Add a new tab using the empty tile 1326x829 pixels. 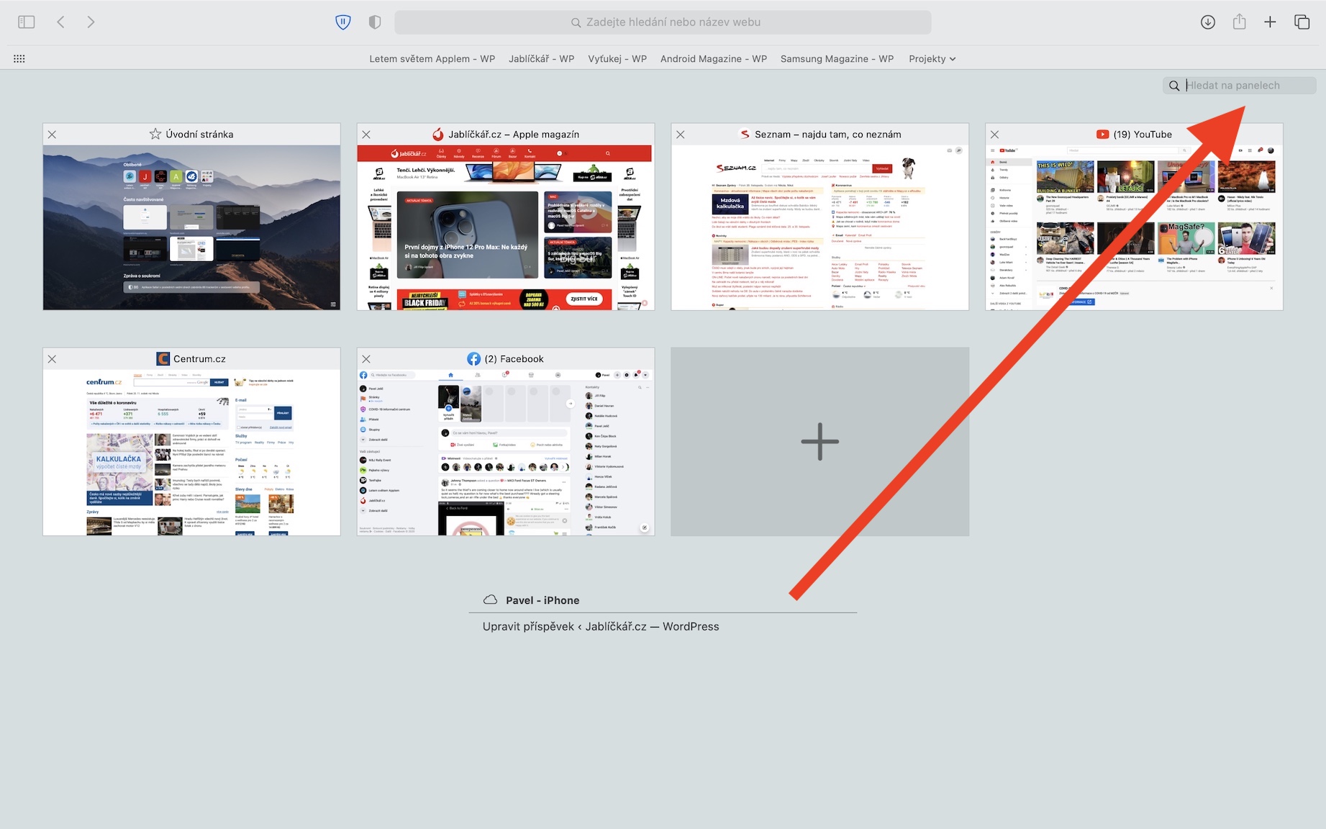click(x=820, y=442)
